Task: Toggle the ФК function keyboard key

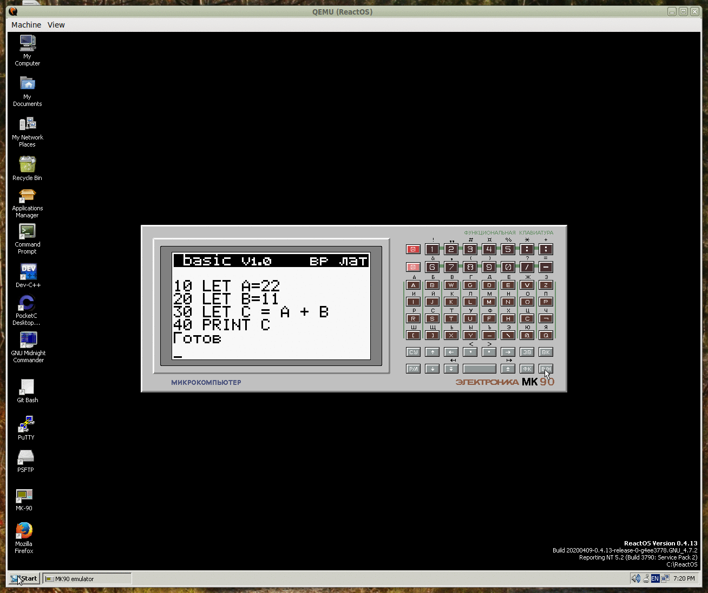Action: tap(527, 369)
